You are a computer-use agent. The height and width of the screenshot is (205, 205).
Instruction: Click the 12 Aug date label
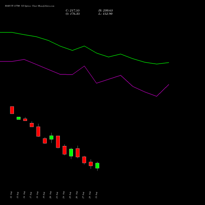pyautogui.click(x=11, y=195)
